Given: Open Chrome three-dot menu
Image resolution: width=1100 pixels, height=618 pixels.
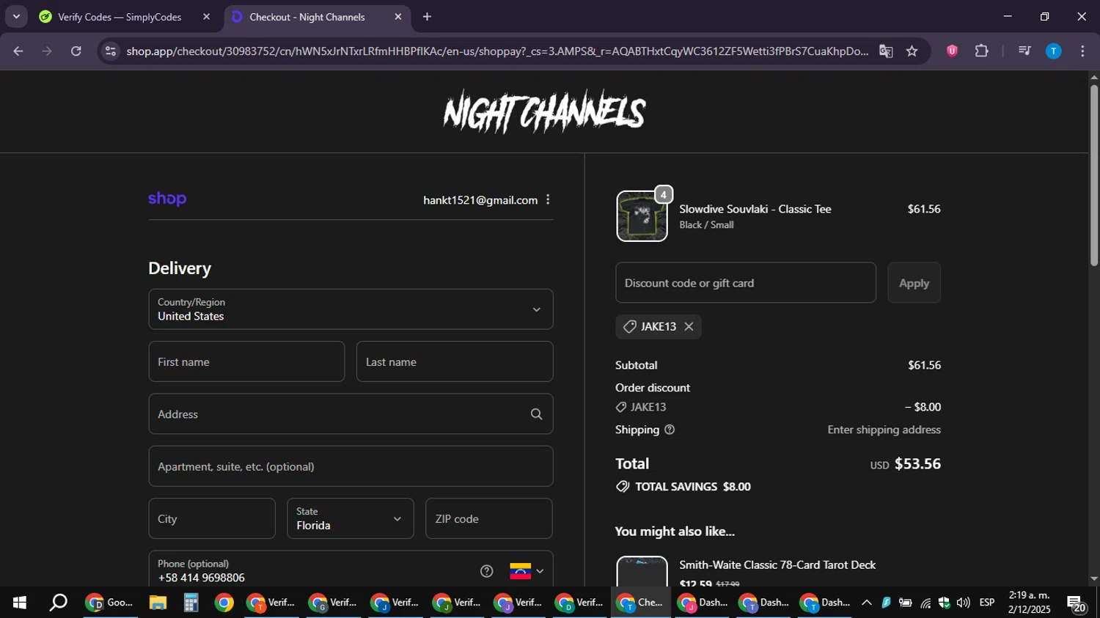Looking at the screenshot, I should (1082, 51).
